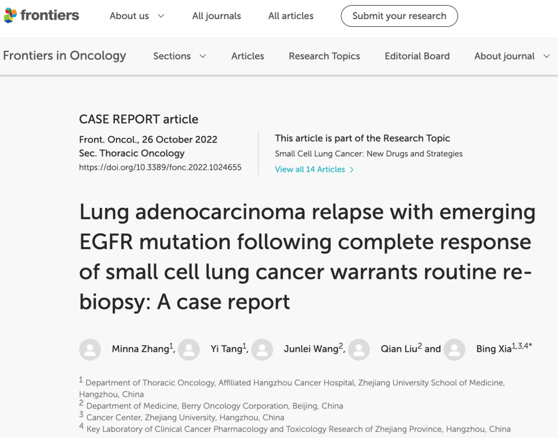Viewport: 558px width, 438px height.
Task: Switch to the Articles tab
Action: pyautogui.click(x=247, y=56)
